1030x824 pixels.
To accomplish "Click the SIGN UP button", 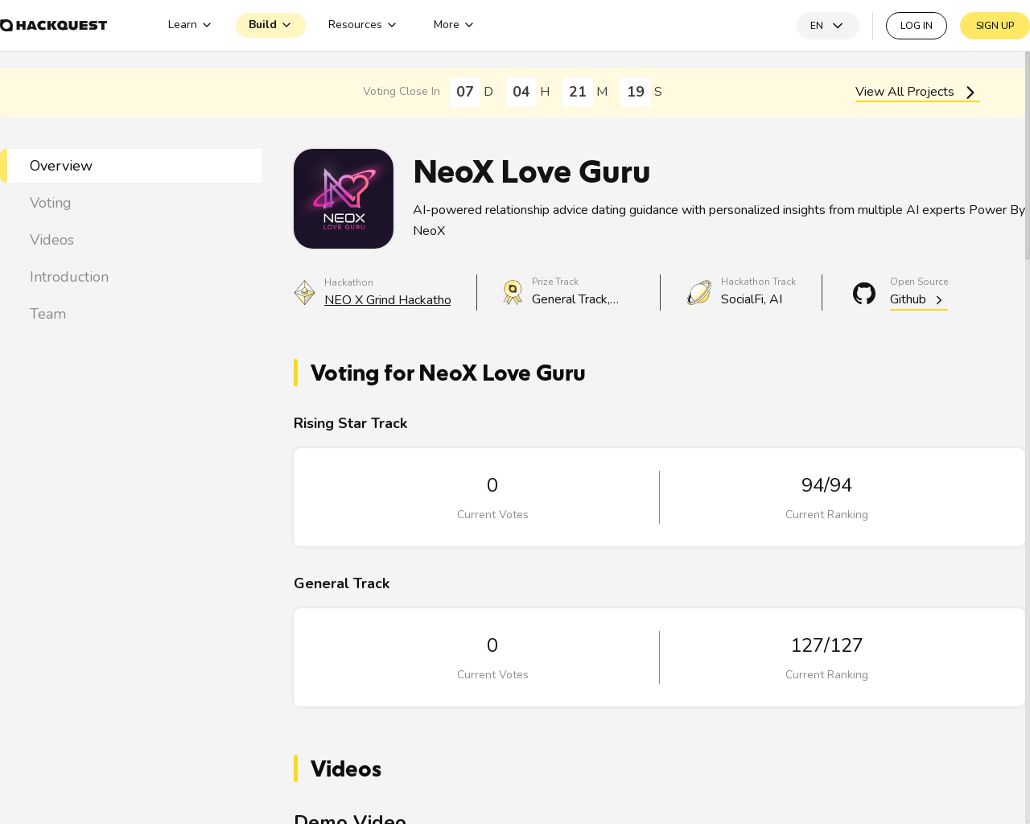I will point(995,26).
